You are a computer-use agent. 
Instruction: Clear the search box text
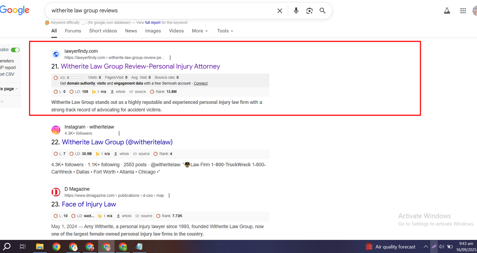pos(280,11)
